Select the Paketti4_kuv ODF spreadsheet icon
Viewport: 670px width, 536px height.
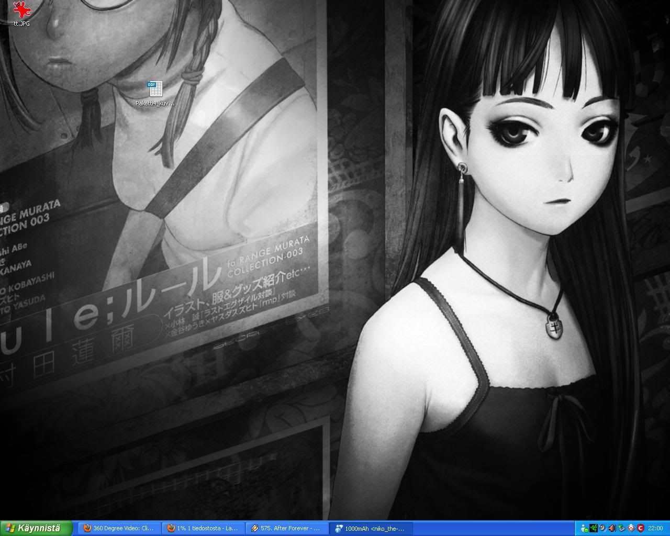coord(154,89)
